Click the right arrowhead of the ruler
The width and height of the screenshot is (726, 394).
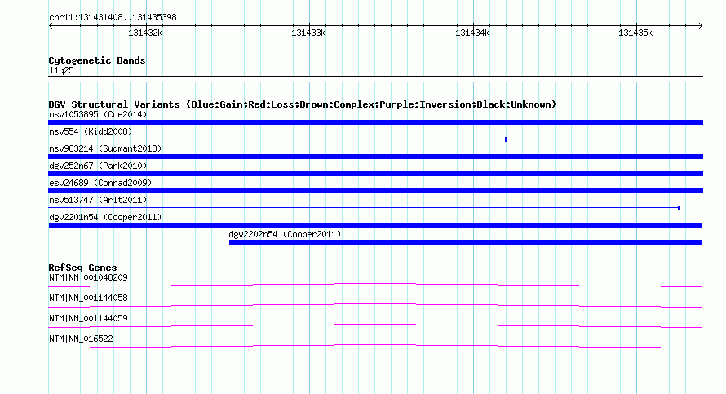click(x=701, y=26)
